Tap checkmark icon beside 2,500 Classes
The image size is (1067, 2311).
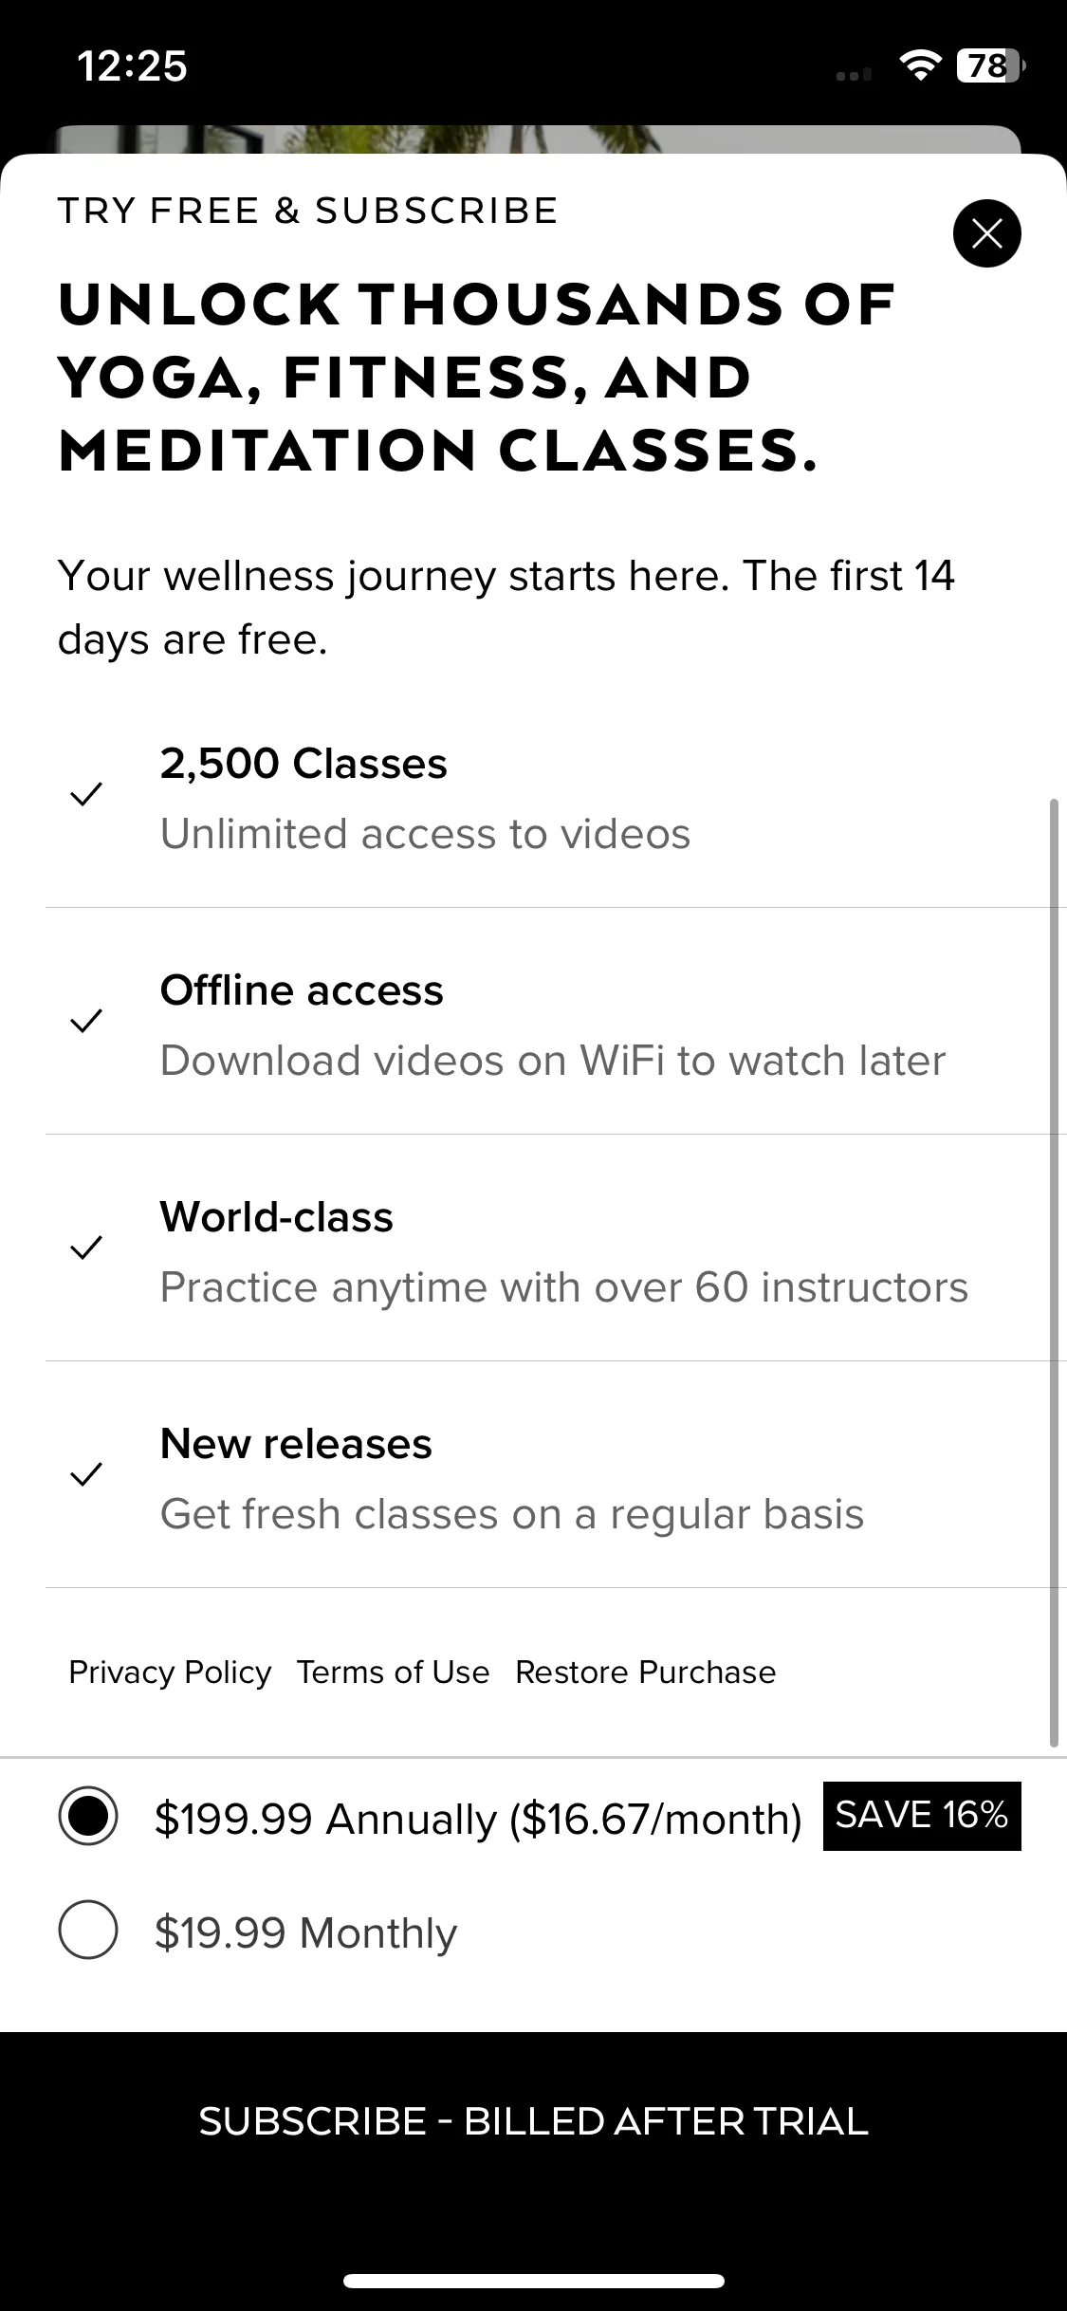[86, 794]
